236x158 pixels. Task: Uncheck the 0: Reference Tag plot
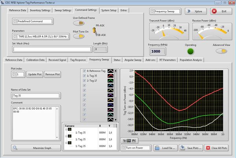click(84, 71)
